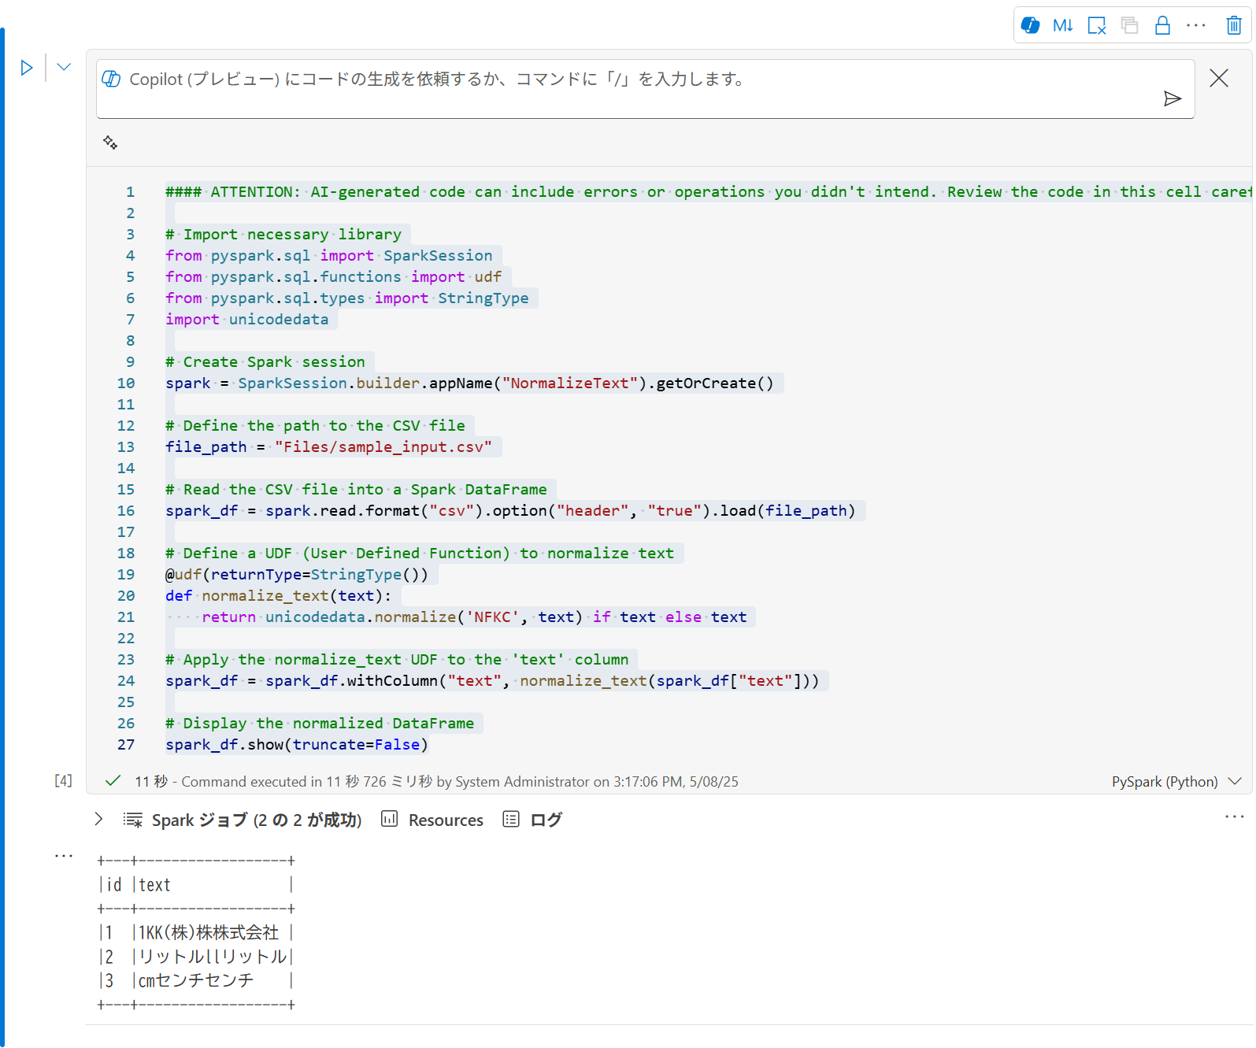Click the Copilot icon in cell toolbar

[x=1030, y=25]
